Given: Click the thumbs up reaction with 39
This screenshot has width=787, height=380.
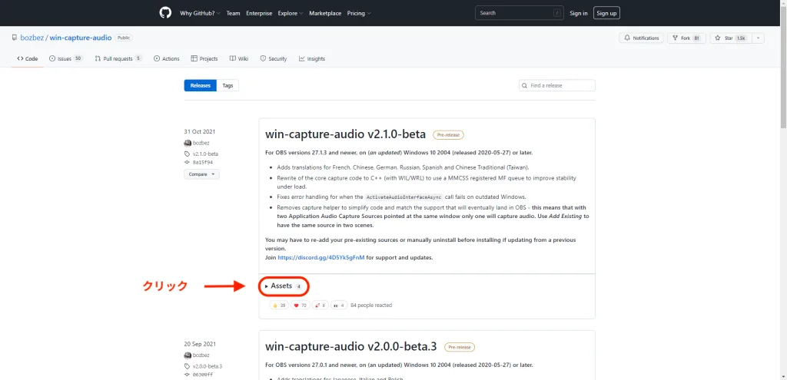Looking at the screenshot, I should pyautogui.click(x=279, y=305).
